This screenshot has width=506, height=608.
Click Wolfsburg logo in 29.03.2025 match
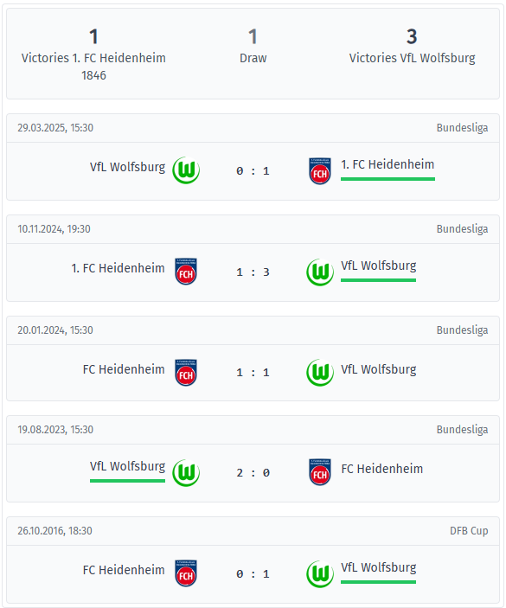coord(186,170)
